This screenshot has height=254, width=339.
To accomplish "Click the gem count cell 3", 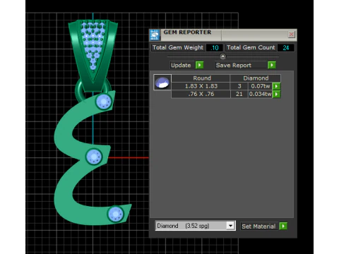I will (x=239, y=86).
